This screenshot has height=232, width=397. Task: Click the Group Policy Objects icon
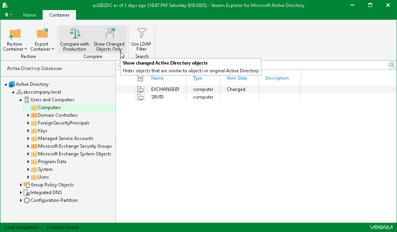coord(27,185)
